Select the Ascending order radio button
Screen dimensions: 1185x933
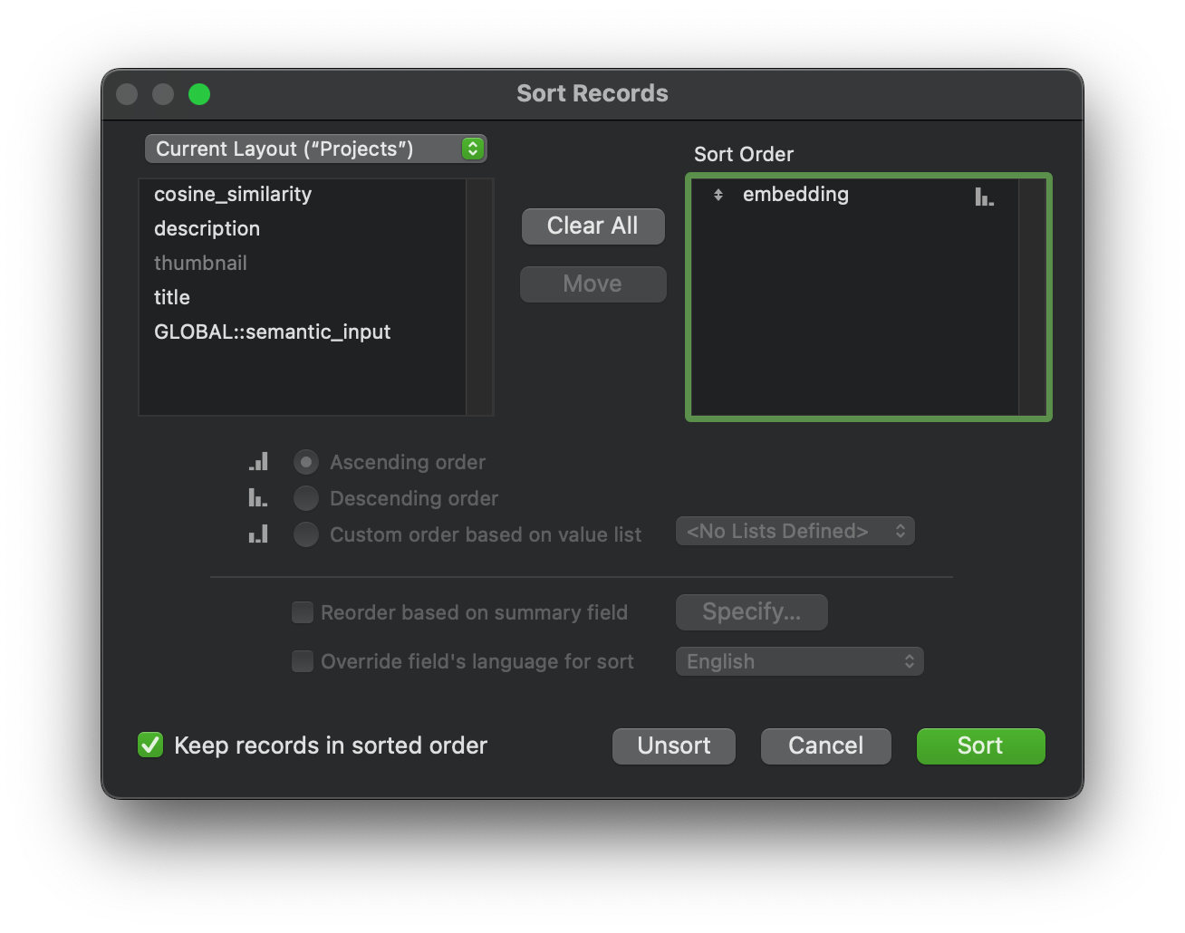pyautogui.click(x=306, y=462)
